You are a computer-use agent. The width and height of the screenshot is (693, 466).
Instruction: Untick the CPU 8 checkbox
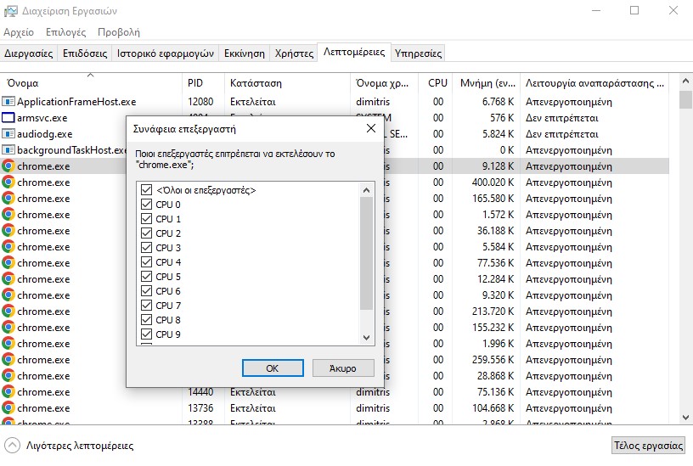[146, 320]
